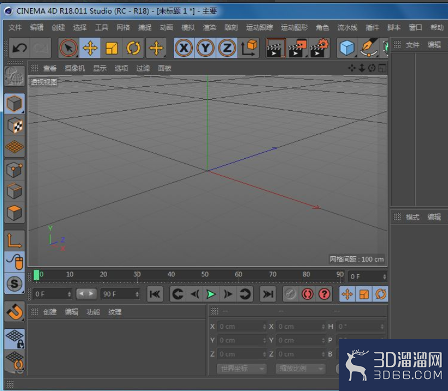448x391 pixels.
Task: Click the Undo arrow icon
Action: point(20,48)
